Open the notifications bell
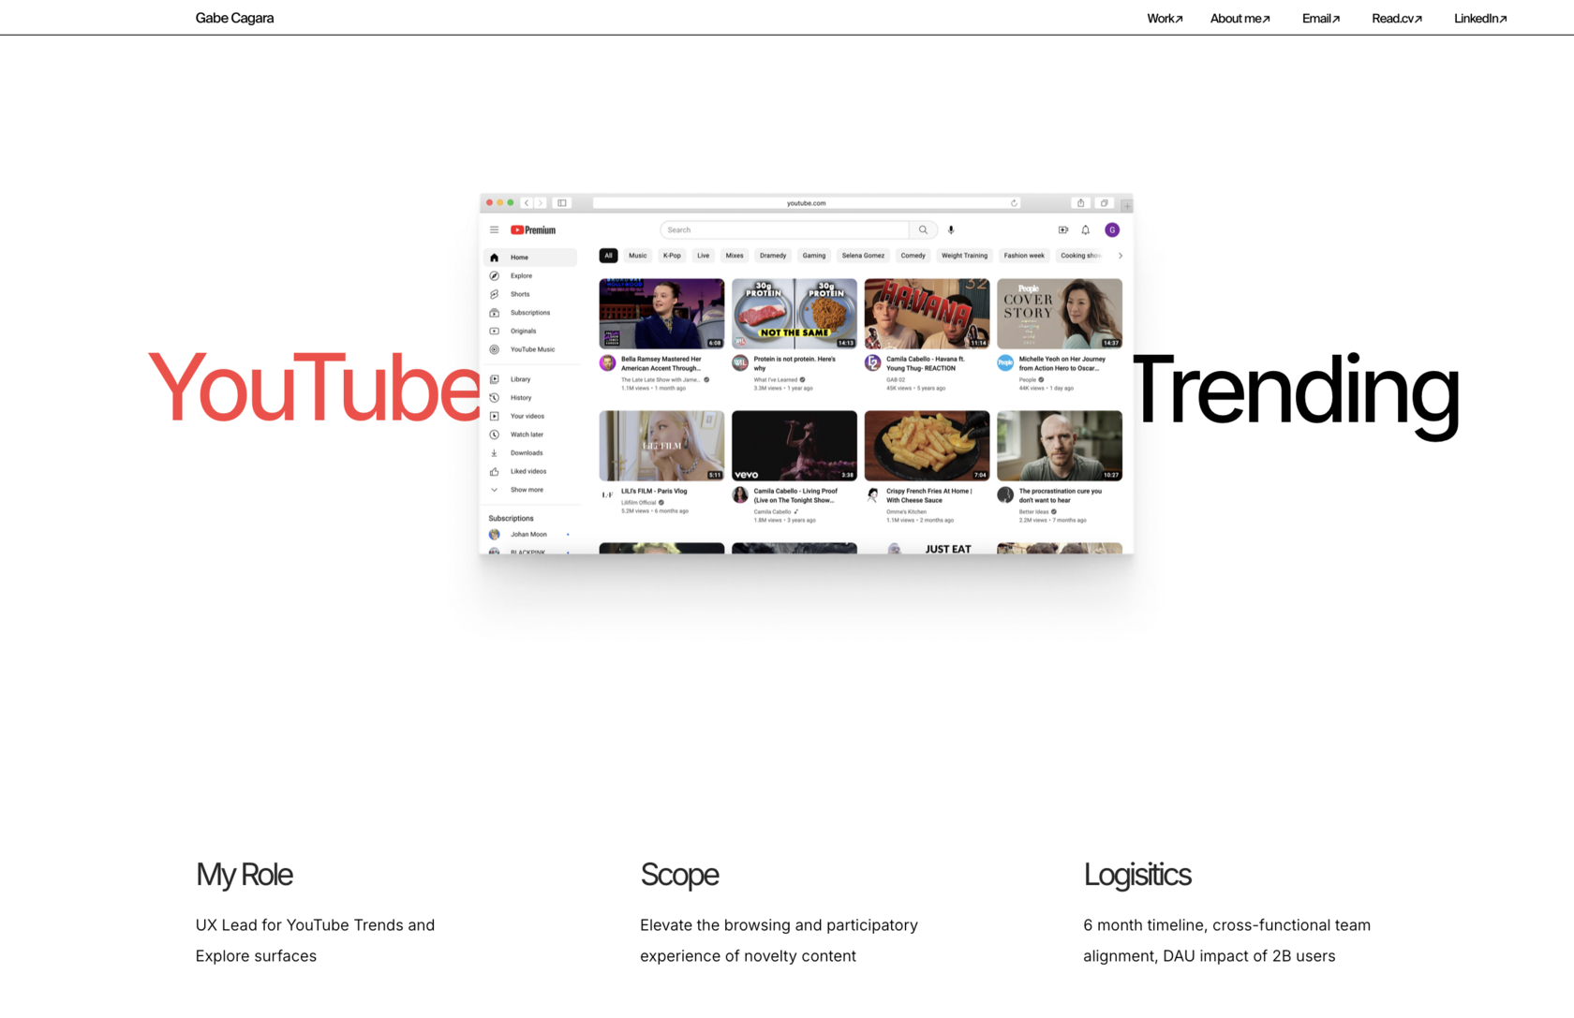Viewport: 1574px width, 1018px height. tap(1086, 229)
